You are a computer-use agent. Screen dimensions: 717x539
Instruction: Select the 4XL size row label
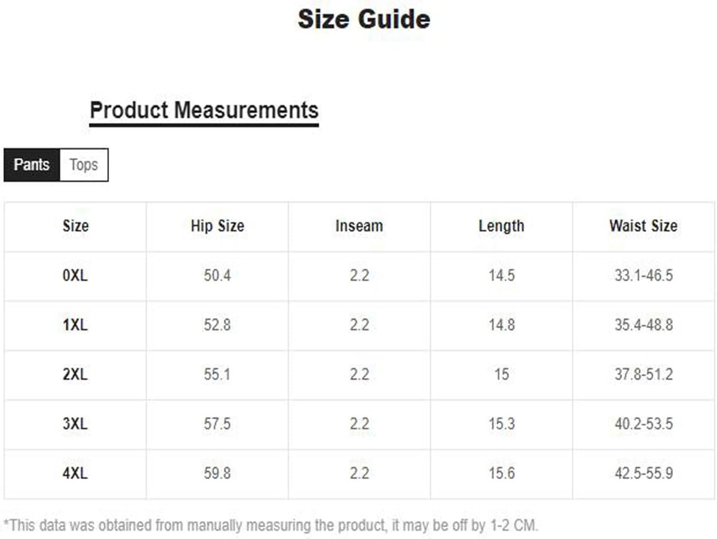(x=75, y=473)
